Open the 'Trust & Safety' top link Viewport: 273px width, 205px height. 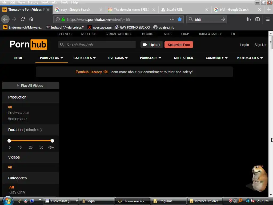point(210,34)
